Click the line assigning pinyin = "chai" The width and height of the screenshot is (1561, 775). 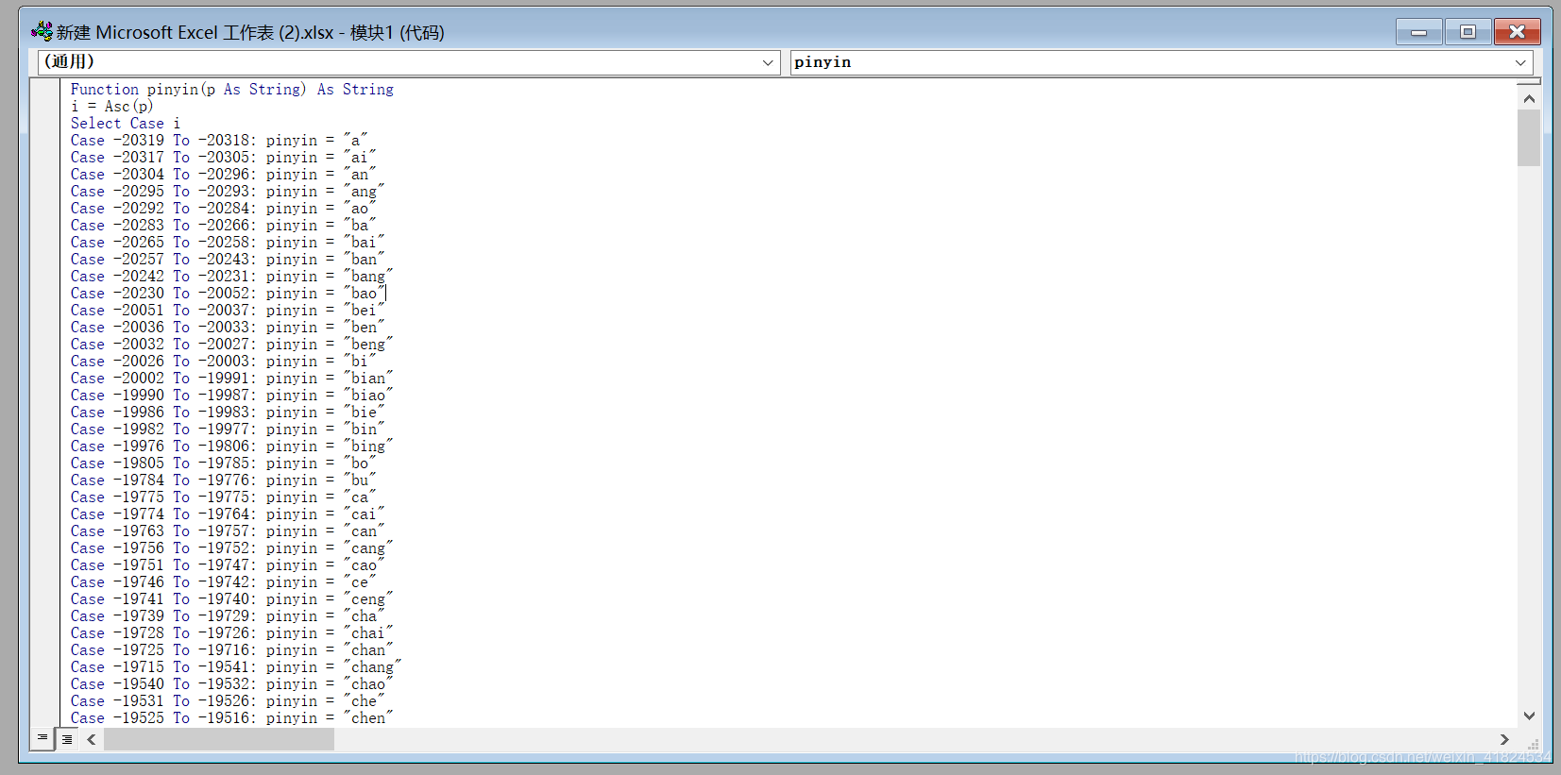[231, 633]
